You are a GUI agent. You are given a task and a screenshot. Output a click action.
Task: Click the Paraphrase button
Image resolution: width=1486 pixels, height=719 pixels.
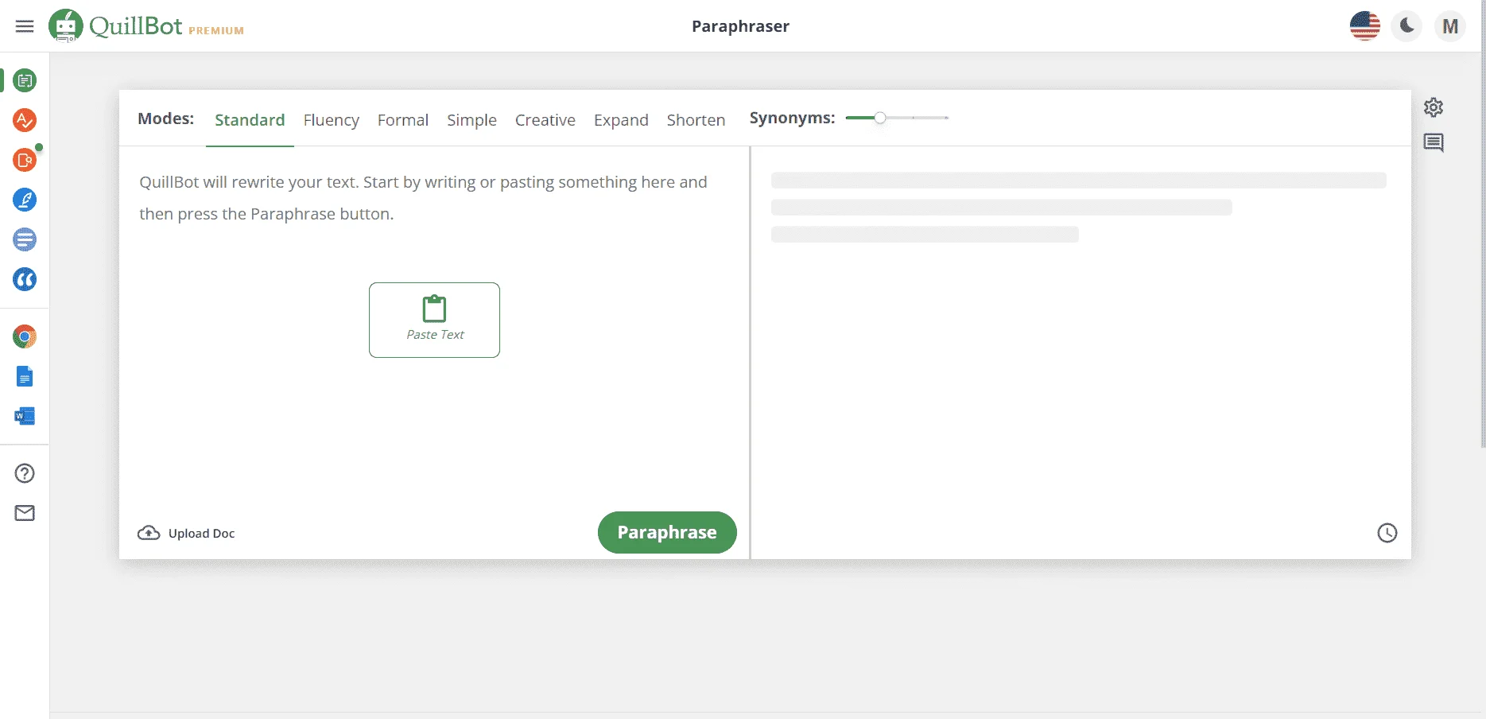[667, 532]
